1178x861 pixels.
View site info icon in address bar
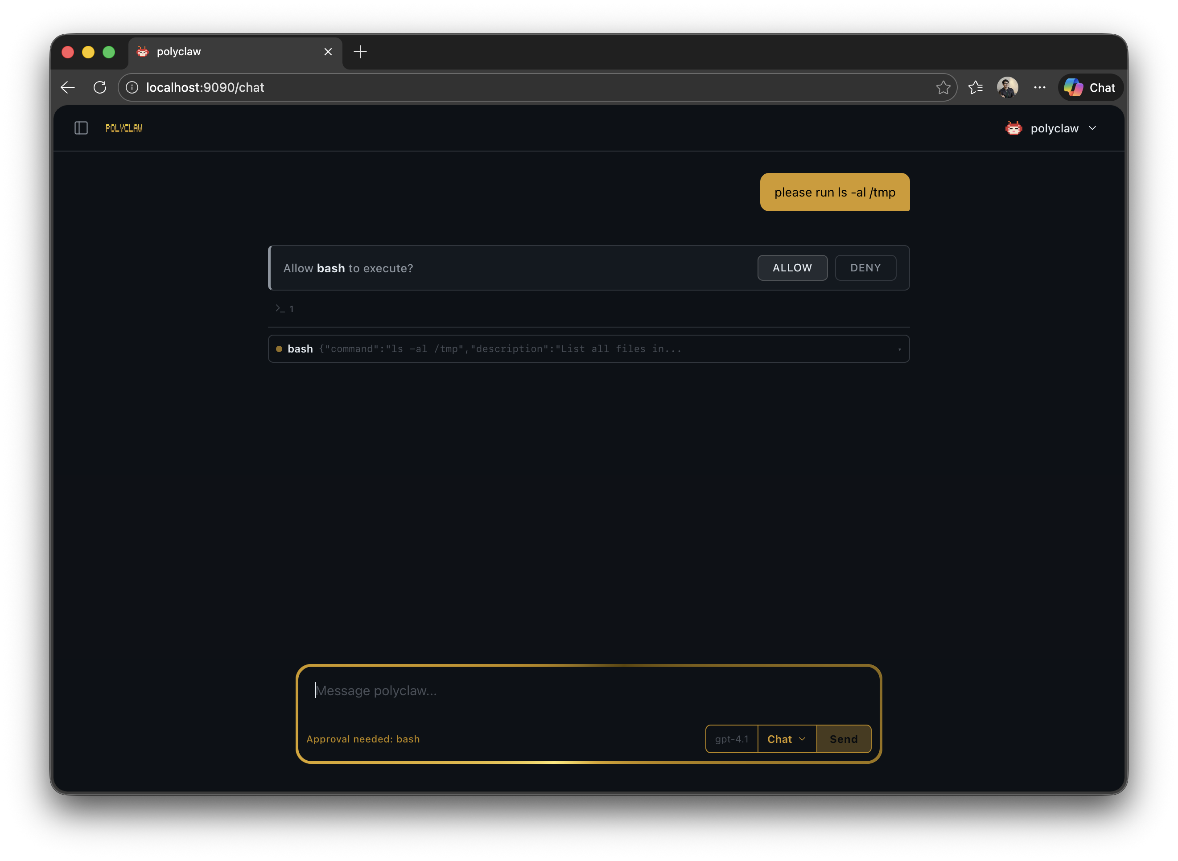point(132,87)
